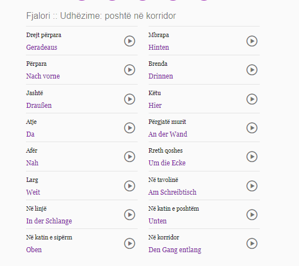
Task: Play audio for Draußen
Action: 130,99
